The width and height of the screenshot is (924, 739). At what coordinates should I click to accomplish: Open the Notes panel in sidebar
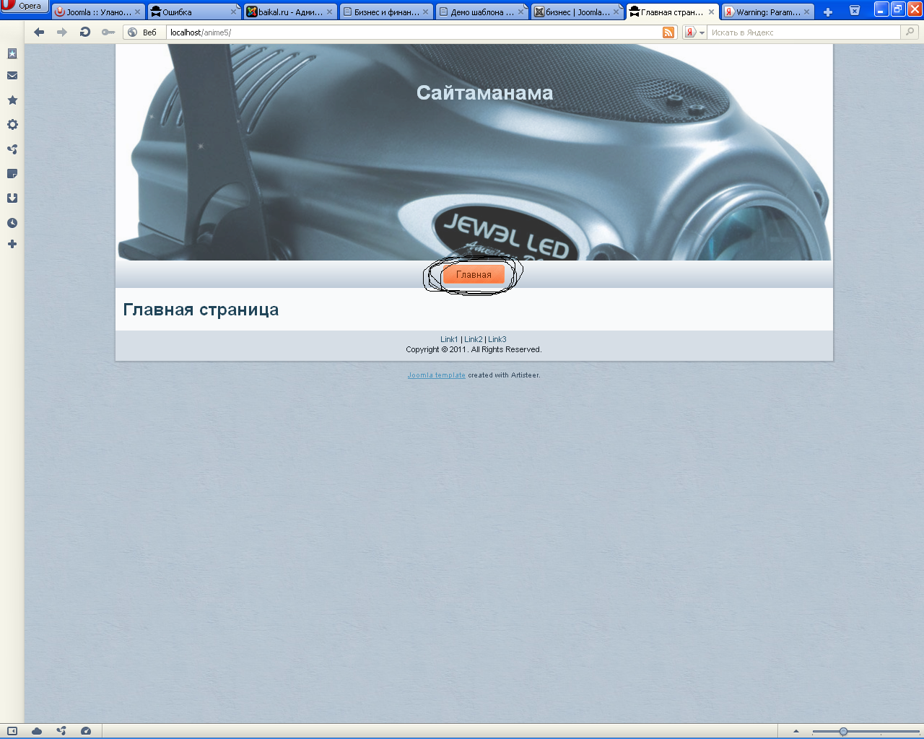pyautogui.click(x=12, y=174)
